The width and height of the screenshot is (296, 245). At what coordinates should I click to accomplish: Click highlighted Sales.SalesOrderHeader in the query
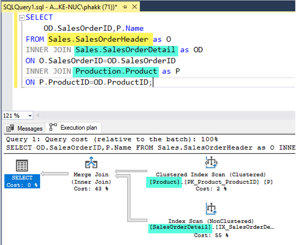tap(100, 39)
